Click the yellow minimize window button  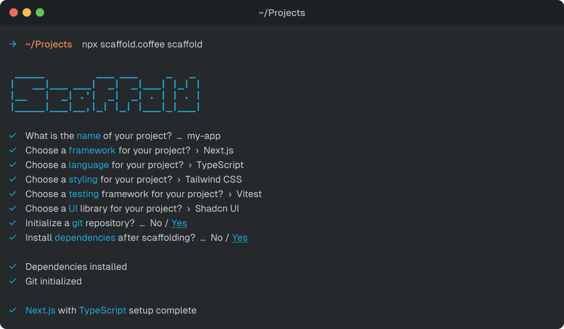(x=27, y=13)
